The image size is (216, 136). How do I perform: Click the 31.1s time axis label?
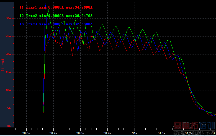pos(162,133)
